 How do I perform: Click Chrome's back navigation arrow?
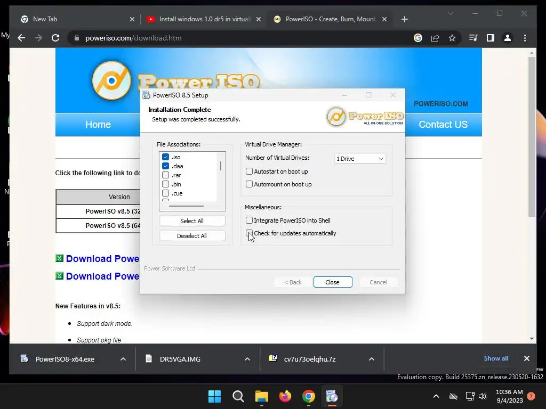pos(21,38)
